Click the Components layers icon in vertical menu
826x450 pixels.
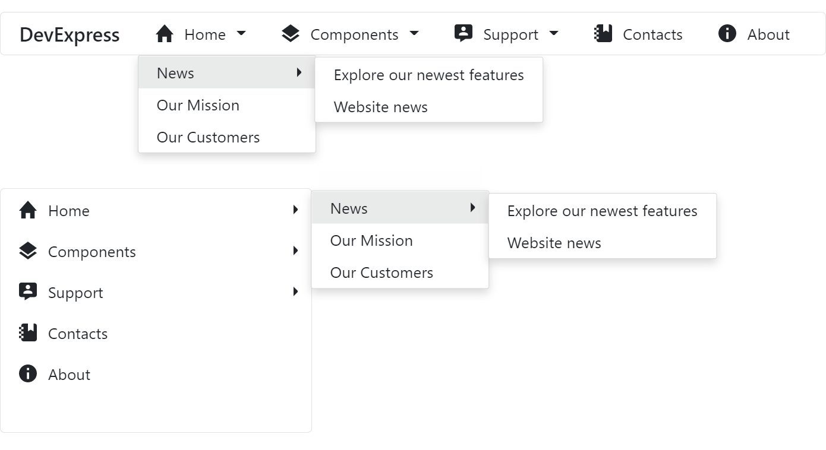(x=28, y=251)
